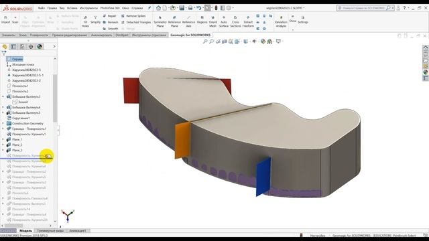This screenshot has height=241, width=429.
Task: Run Deviation Analysis
Action: point(281,21)
